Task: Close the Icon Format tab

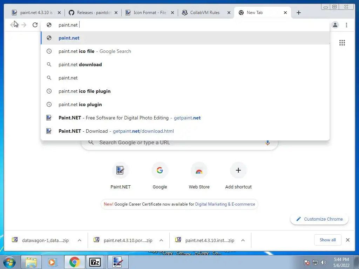Action: [172, 13]
